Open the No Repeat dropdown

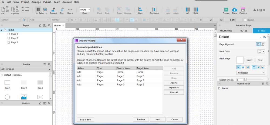(251, 73)
